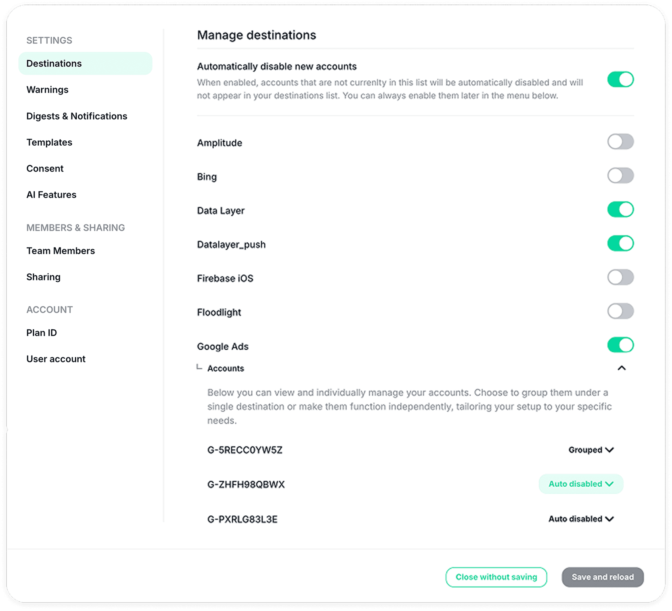Screen dimensions: 672x611
Task: Enable the Firebase iOS destination
Action: point(620,278)
